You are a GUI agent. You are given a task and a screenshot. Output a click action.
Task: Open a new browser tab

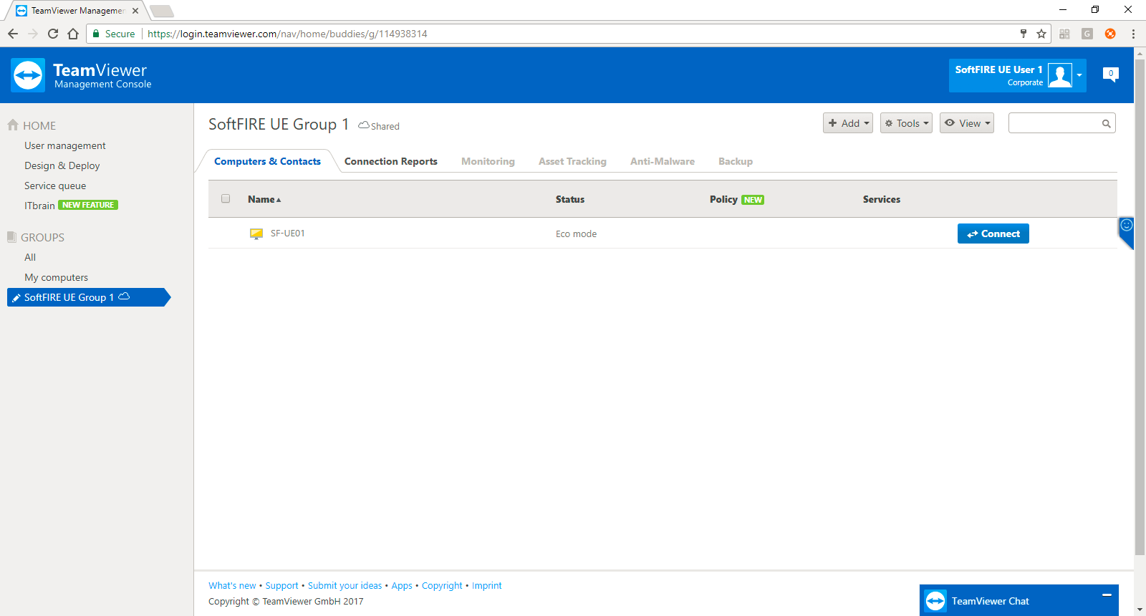(x=162, y=11)
